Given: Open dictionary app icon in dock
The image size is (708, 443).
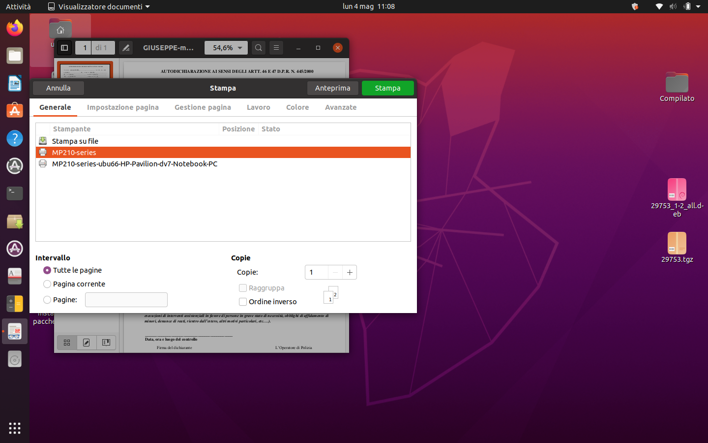Looking at the screenshot, I should click(x=15, y=276).
